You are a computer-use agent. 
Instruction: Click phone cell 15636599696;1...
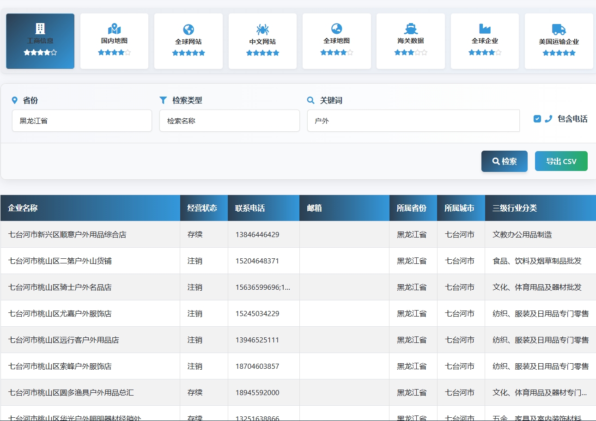coord(263,287)
